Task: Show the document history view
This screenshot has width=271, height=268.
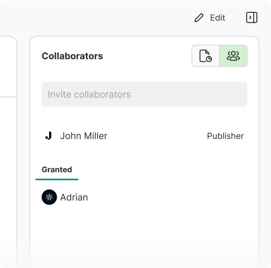Action: pyautogui.click(x=206, y=56)
